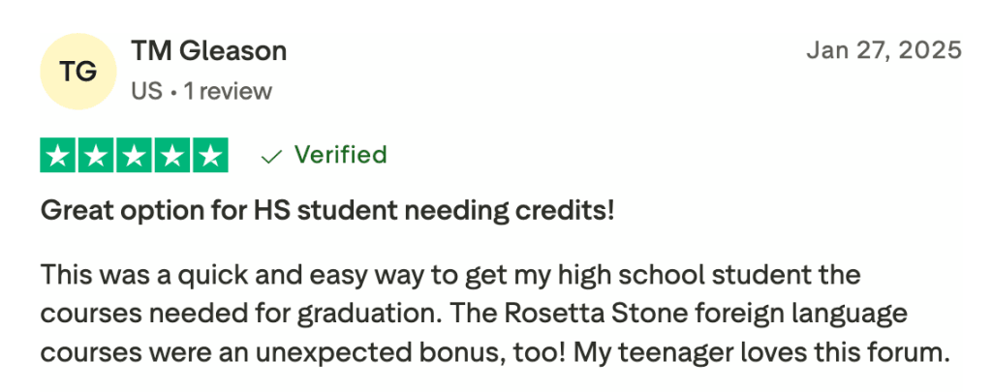Click the first green rating star
Screen dimensions: 992x392
coord(58,156)
